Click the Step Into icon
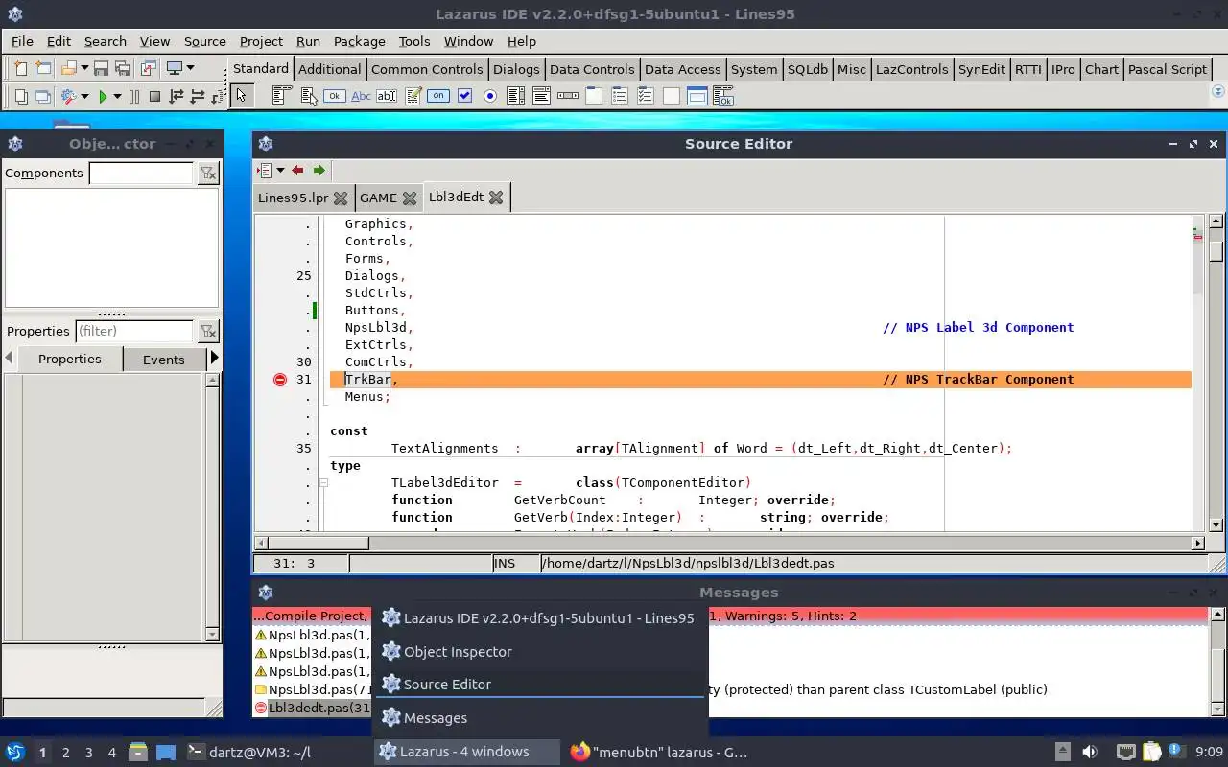 (177, 96)
